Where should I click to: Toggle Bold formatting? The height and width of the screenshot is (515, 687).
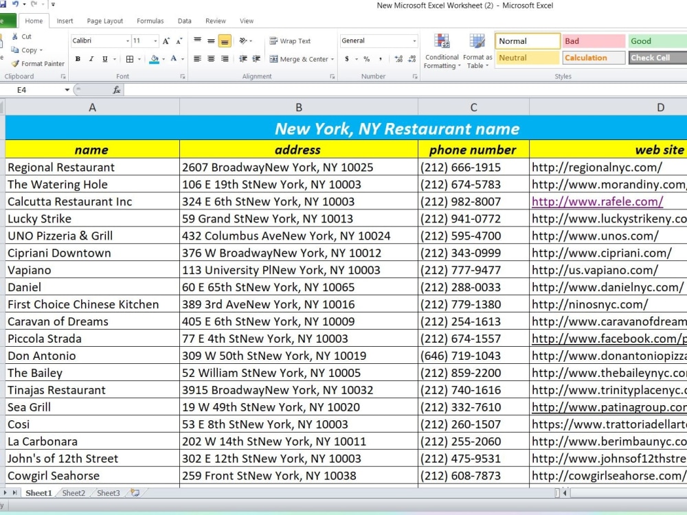point(78,58)
